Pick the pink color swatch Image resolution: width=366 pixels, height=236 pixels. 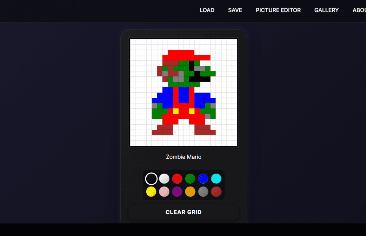pos(164,192)
